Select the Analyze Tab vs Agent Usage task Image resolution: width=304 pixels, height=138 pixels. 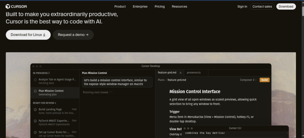[55, 81]
